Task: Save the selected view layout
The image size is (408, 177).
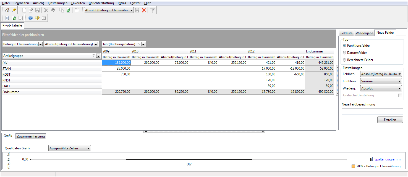Action: [x=137, y=10]
